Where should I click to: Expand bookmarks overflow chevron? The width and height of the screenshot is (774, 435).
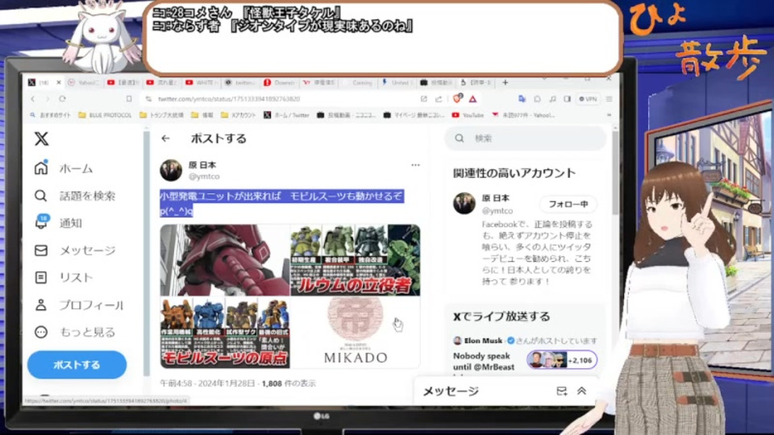point(610,115)
